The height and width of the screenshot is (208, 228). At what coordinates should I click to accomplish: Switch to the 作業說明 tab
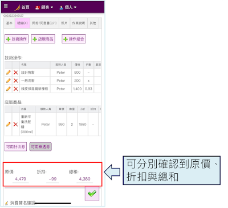click(79, 23)
